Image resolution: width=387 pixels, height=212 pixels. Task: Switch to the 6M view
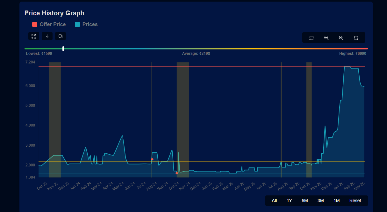(x=305, y=201)
